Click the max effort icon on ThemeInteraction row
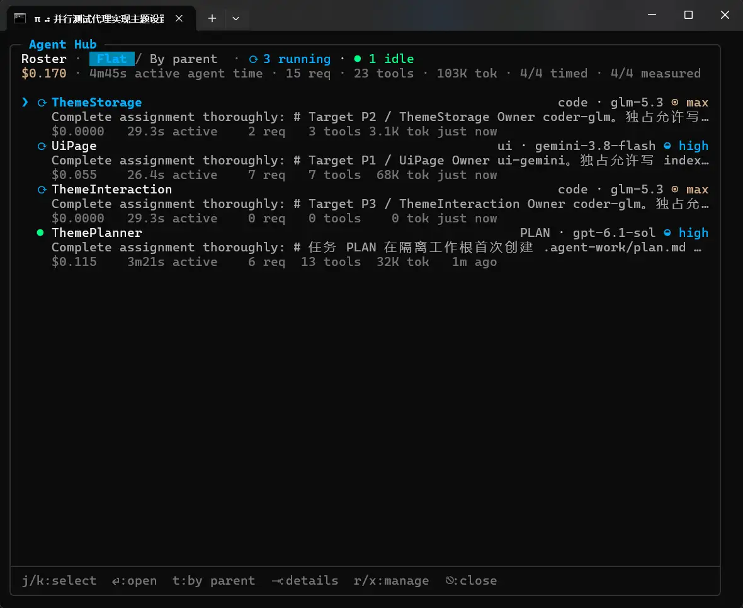This screenshot has height=608, width=743. coord(675,189)
